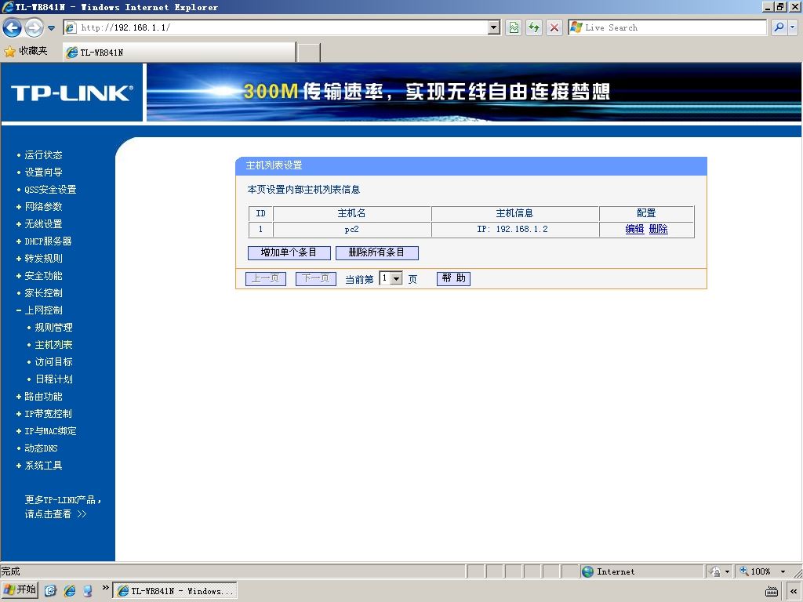
Task: Expand the 转发规则 menu
Action: coord(43,259)
